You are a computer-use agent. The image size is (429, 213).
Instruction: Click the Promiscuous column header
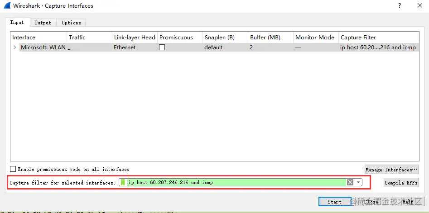click(x=180, y=38)
